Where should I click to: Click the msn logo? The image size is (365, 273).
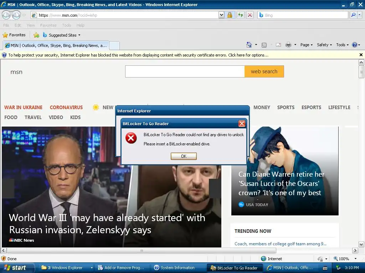pos(16,72)
